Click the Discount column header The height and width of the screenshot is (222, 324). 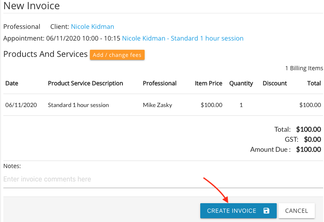(x=275, y=83)
